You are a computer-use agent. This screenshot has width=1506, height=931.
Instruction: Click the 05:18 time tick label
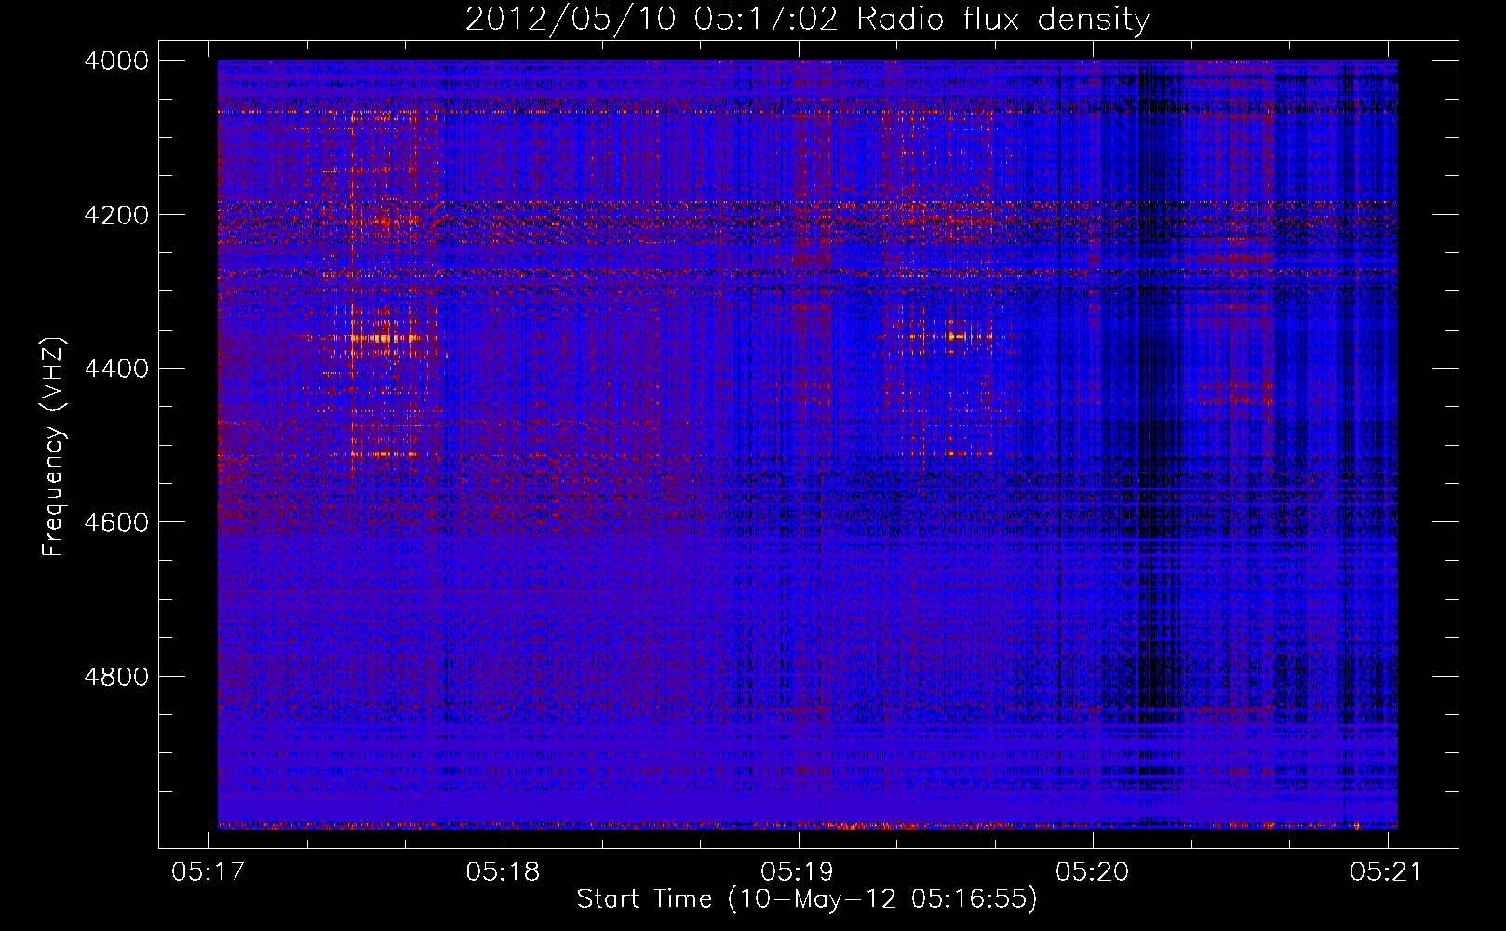(504, 872)
